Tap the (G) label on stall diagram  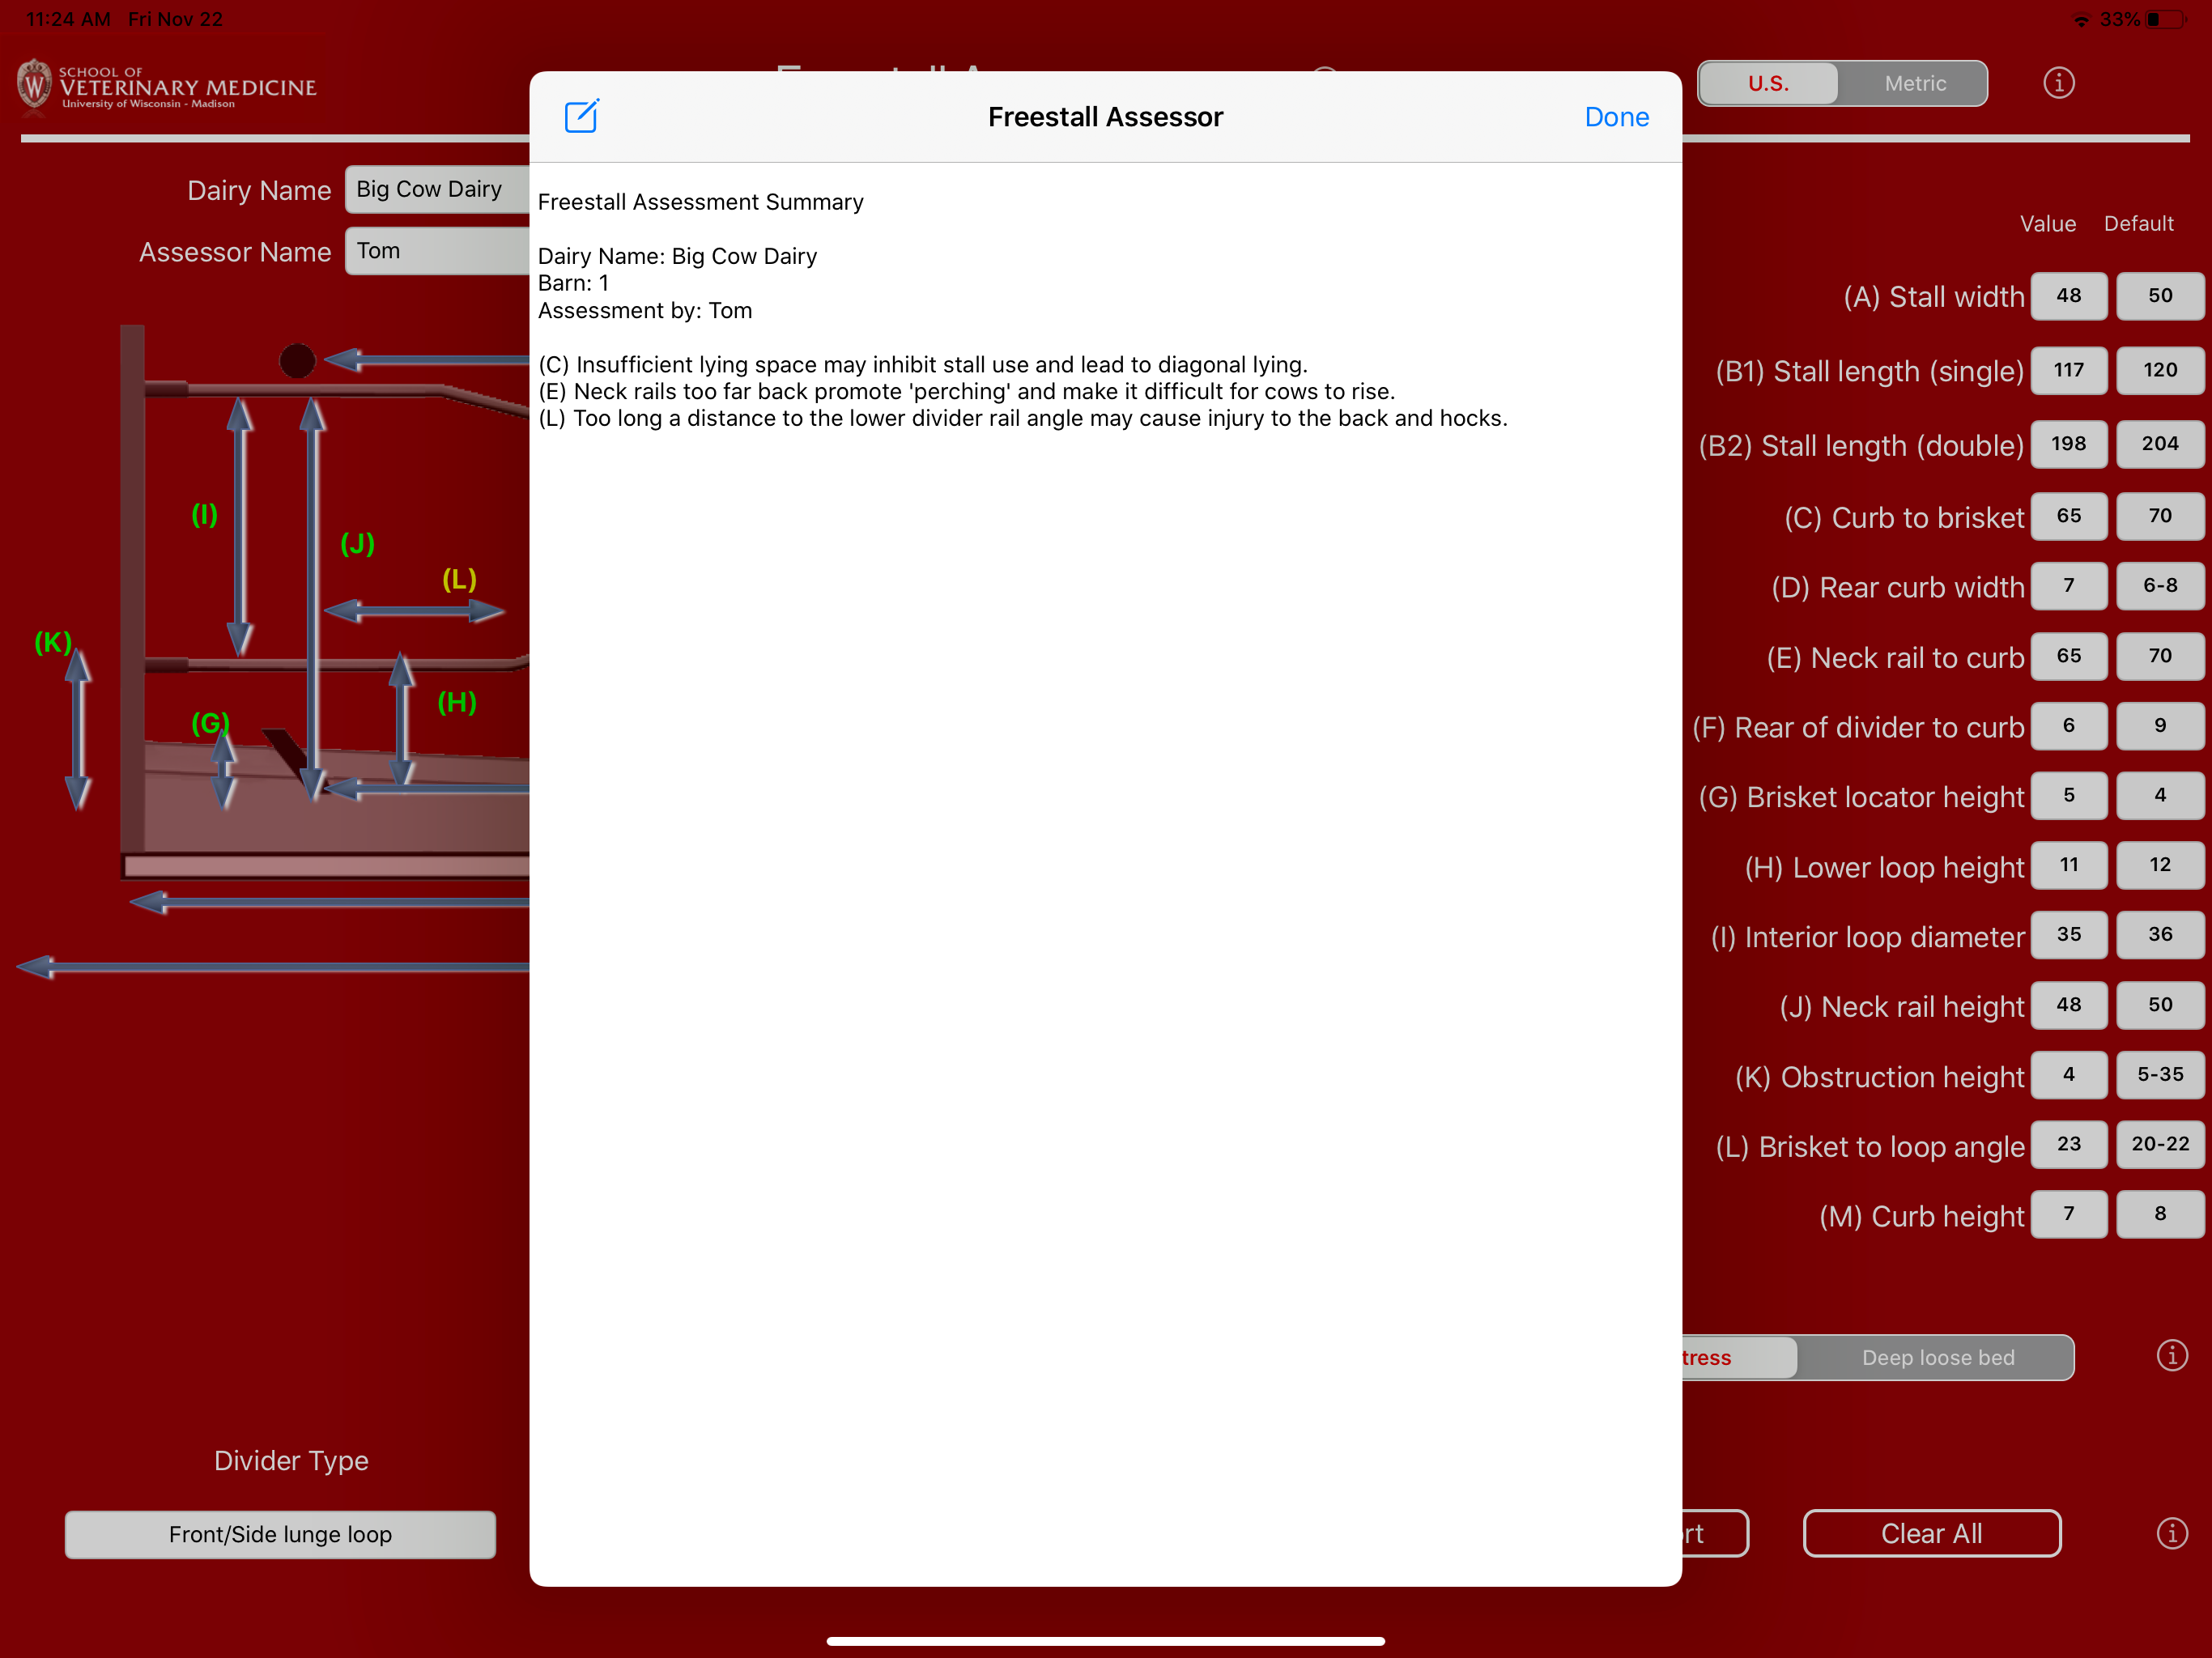[210, 723]
